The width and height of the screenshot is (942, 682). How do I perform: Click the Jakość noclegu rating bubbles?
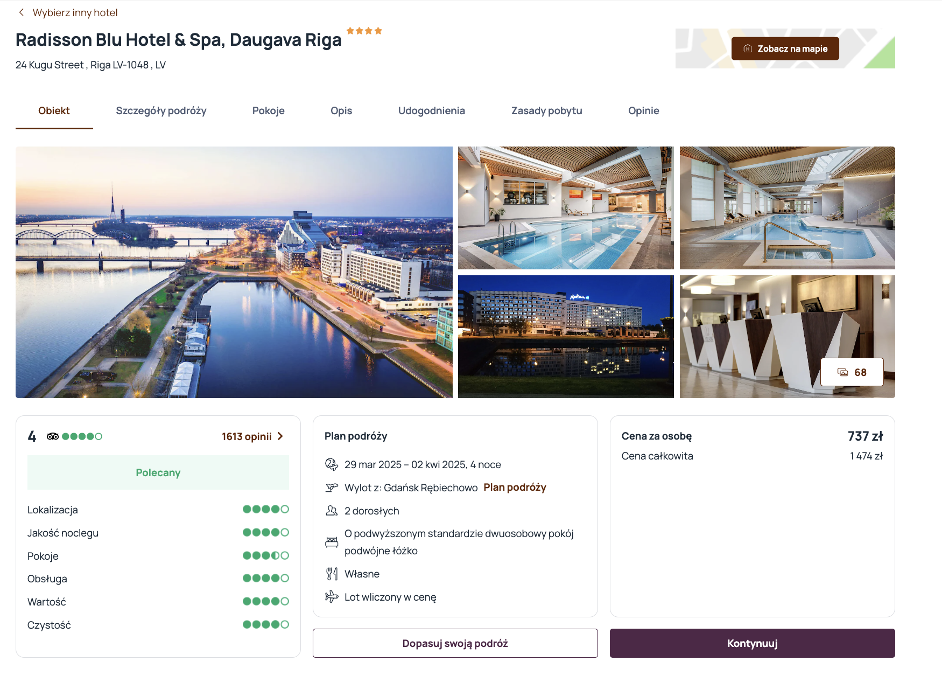pos(266,532)
